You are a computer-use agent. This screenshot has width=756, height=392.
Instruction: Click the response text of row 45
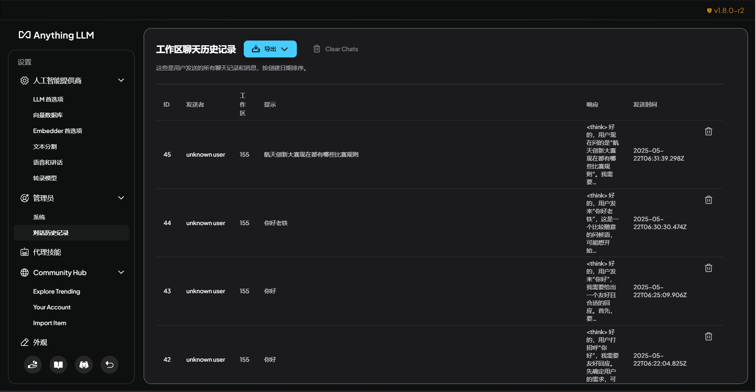coord(602,155)
